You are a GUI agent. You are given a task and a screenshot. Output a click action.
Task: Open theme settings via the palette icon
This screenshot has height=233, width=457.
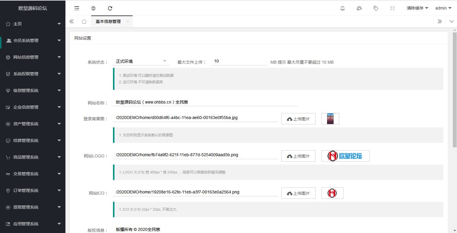point(359,8)
